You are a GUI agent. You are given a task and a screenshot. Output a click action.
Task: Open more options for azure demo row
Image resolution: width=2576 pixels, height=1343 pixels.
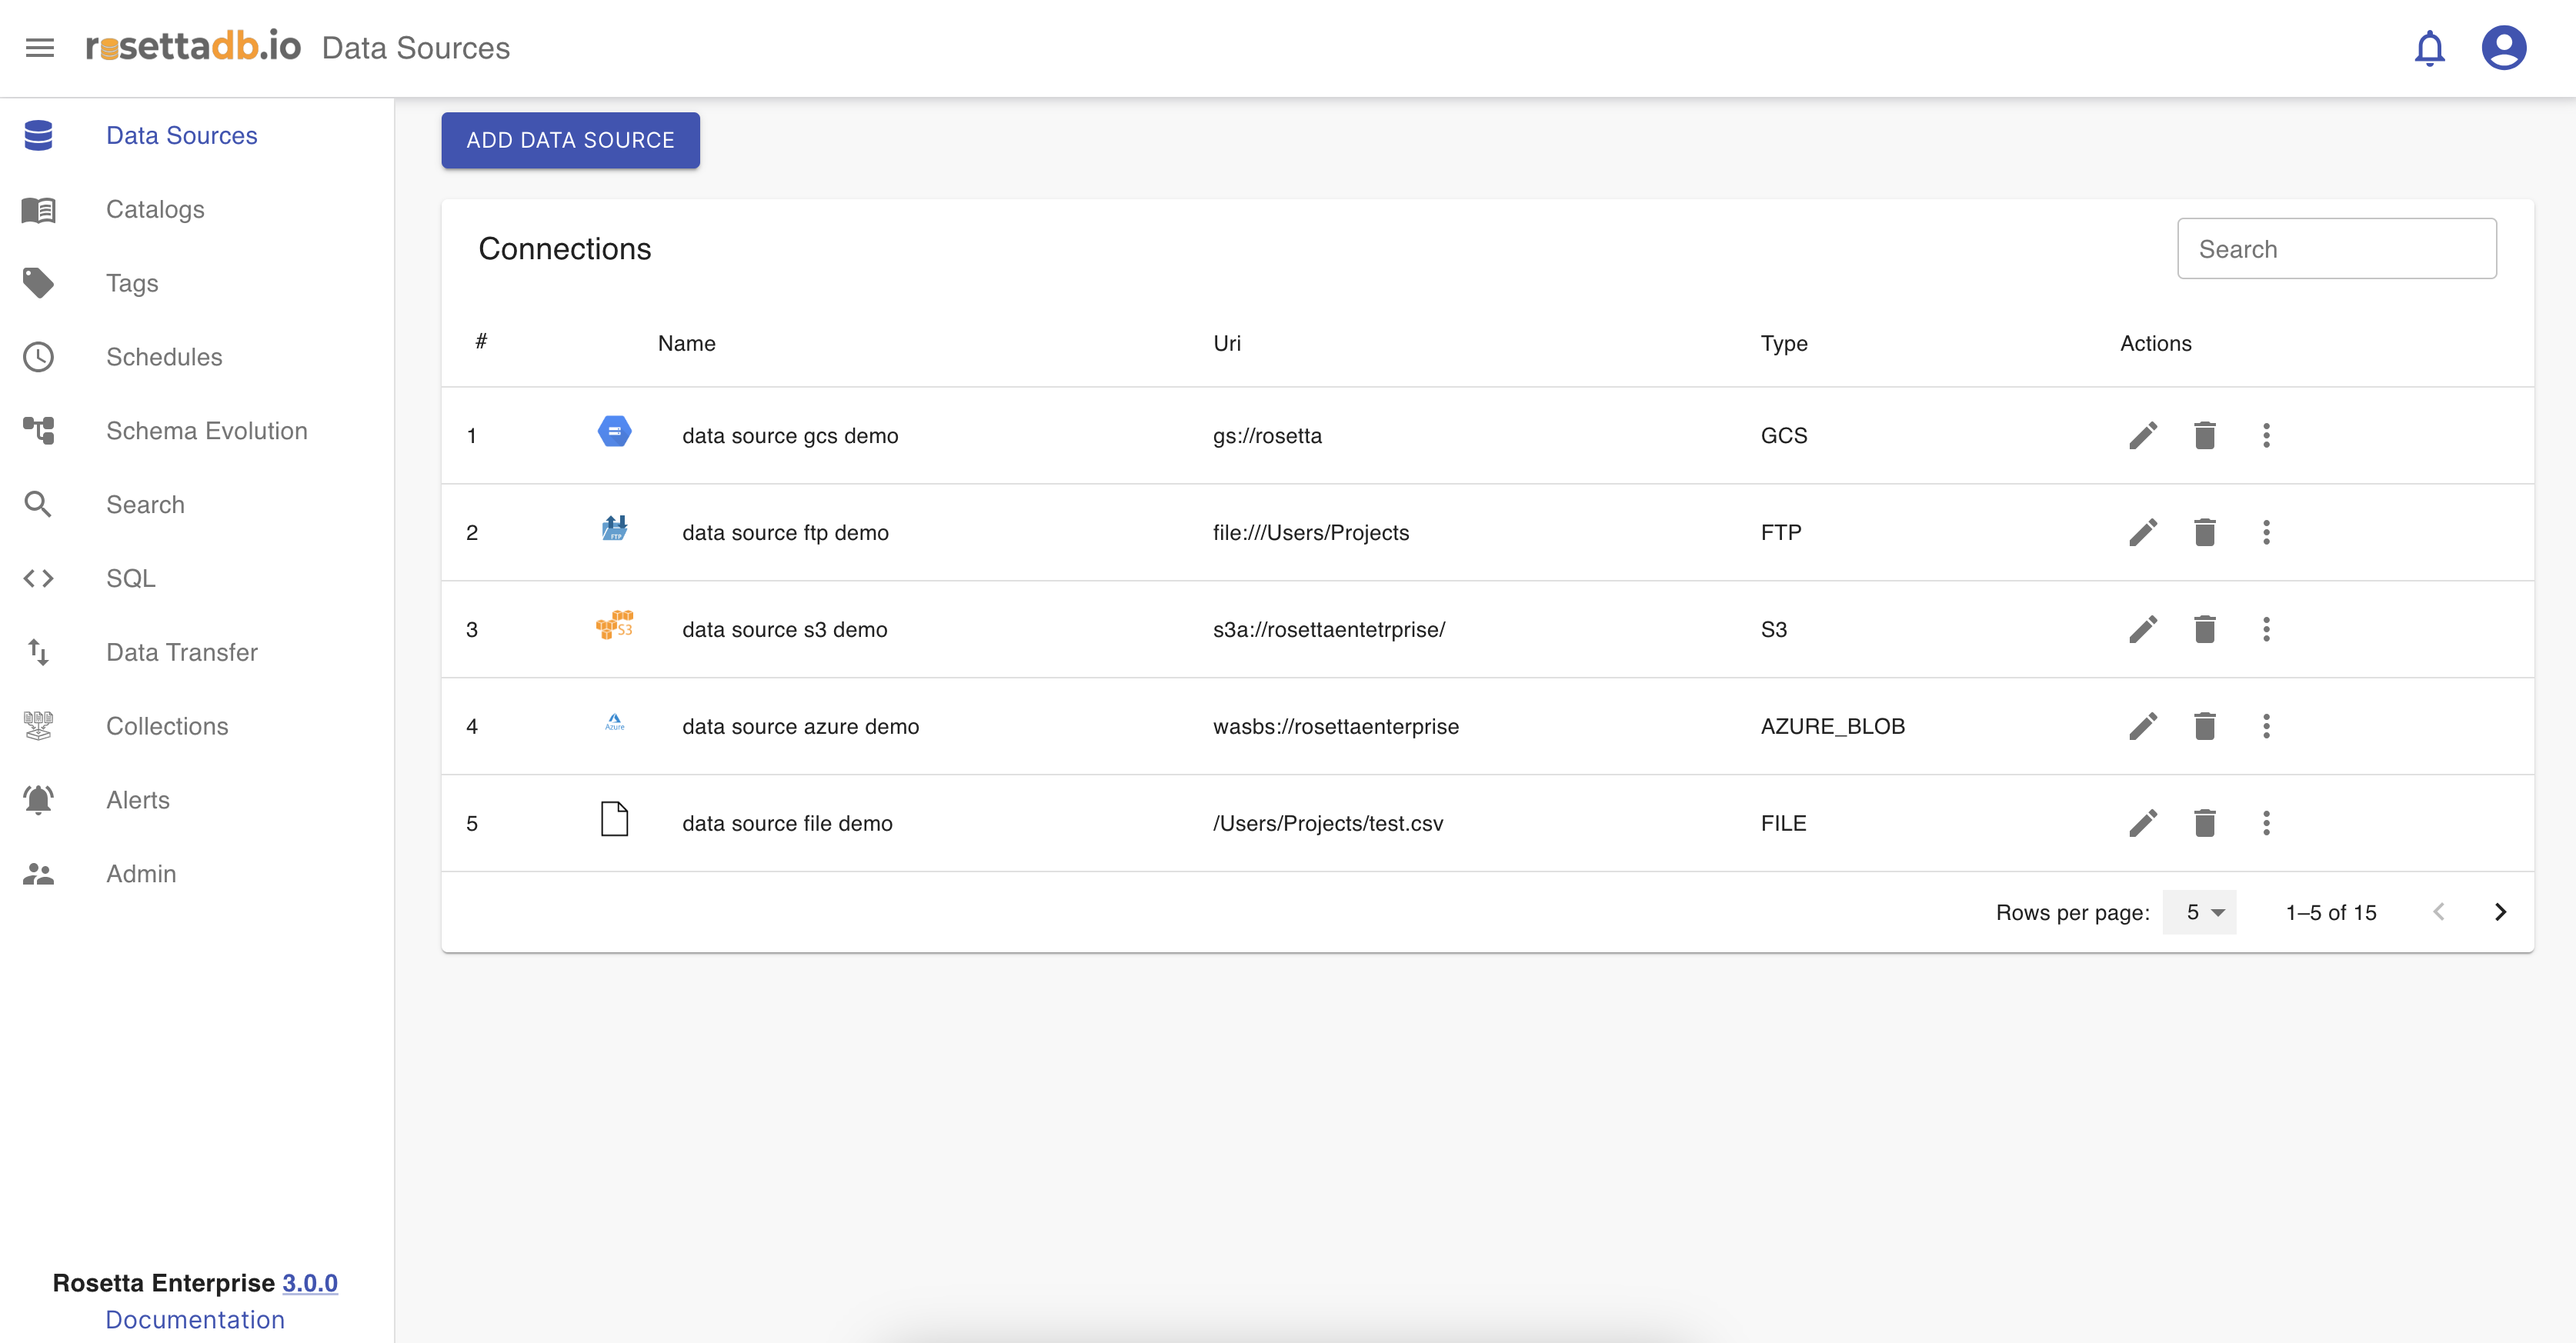2266,726
